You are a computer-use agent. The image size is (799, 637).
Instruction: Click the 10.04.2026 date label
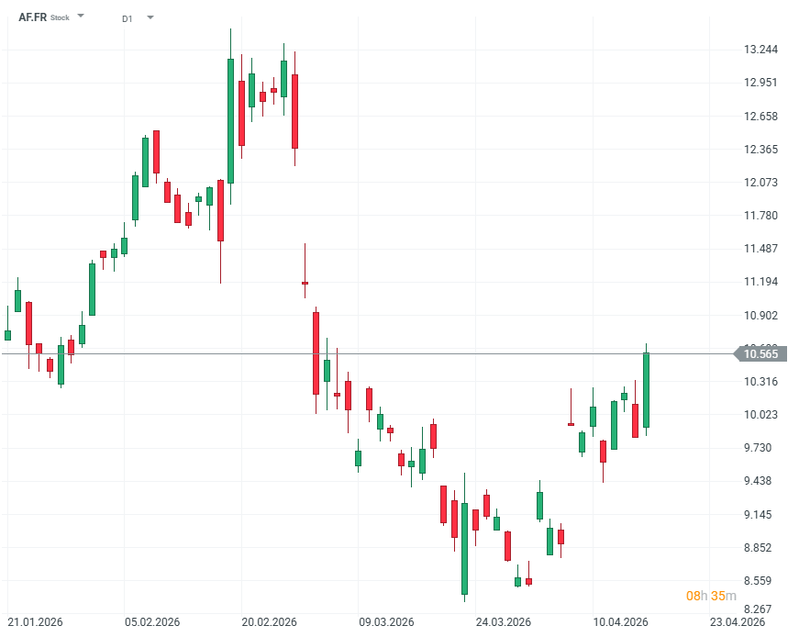click(x=620, y=621)
